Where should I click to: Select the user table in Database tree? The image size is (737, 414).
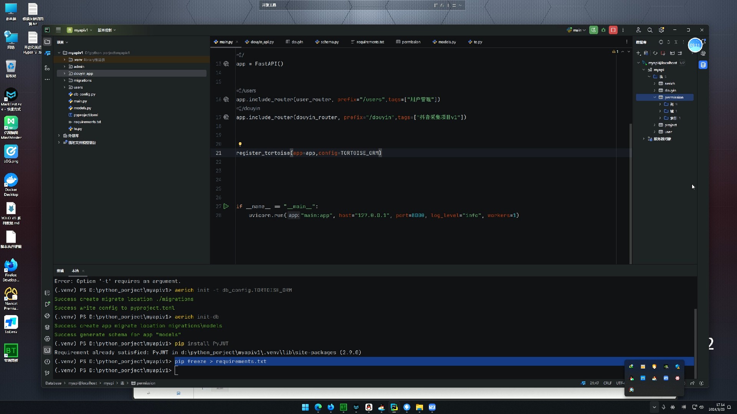668,132
